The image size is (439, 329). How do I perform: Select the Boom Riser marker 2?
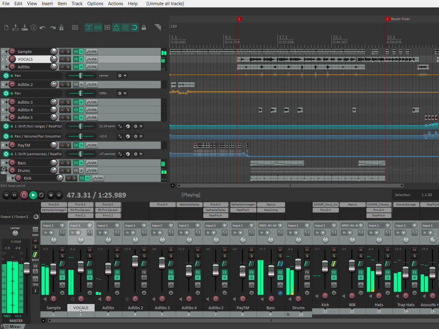[x=388, y=19]
